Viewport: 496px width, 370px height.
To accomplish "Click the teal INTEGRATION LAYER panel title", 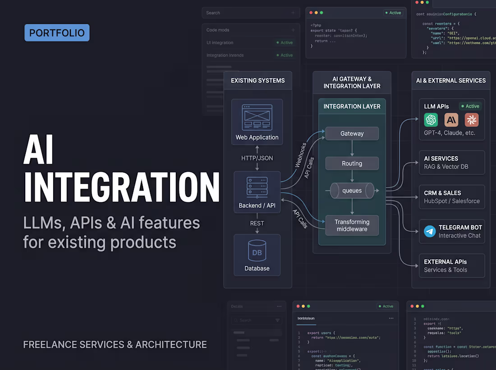I will coord(352,106).
